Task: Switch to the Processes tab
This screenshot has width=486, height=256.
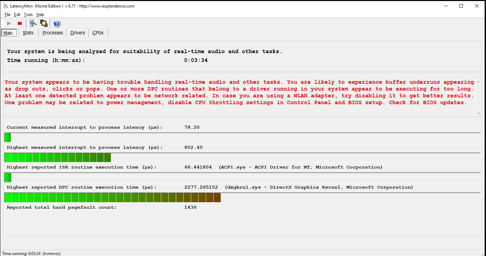Action: (x=53, y=33)
